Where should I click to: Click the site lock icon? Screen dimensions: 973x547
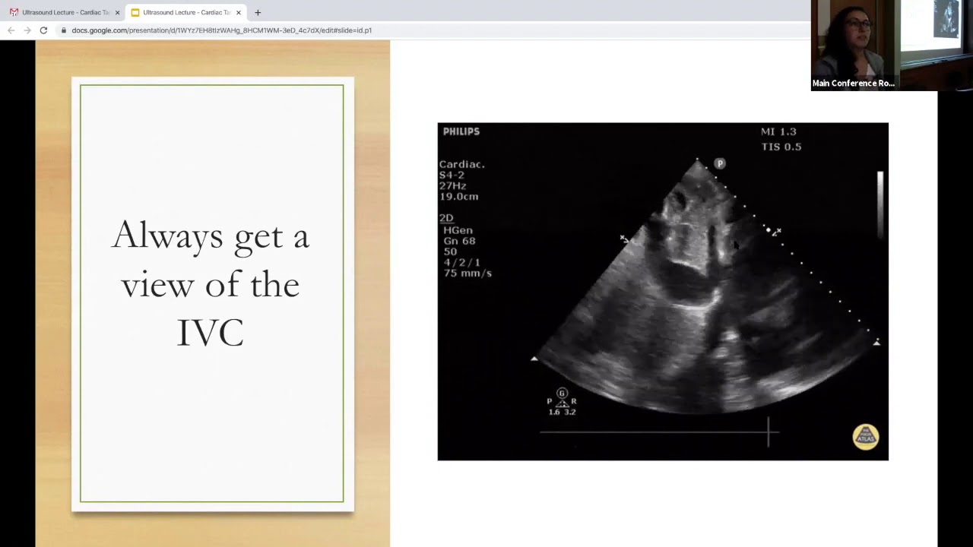64,30
